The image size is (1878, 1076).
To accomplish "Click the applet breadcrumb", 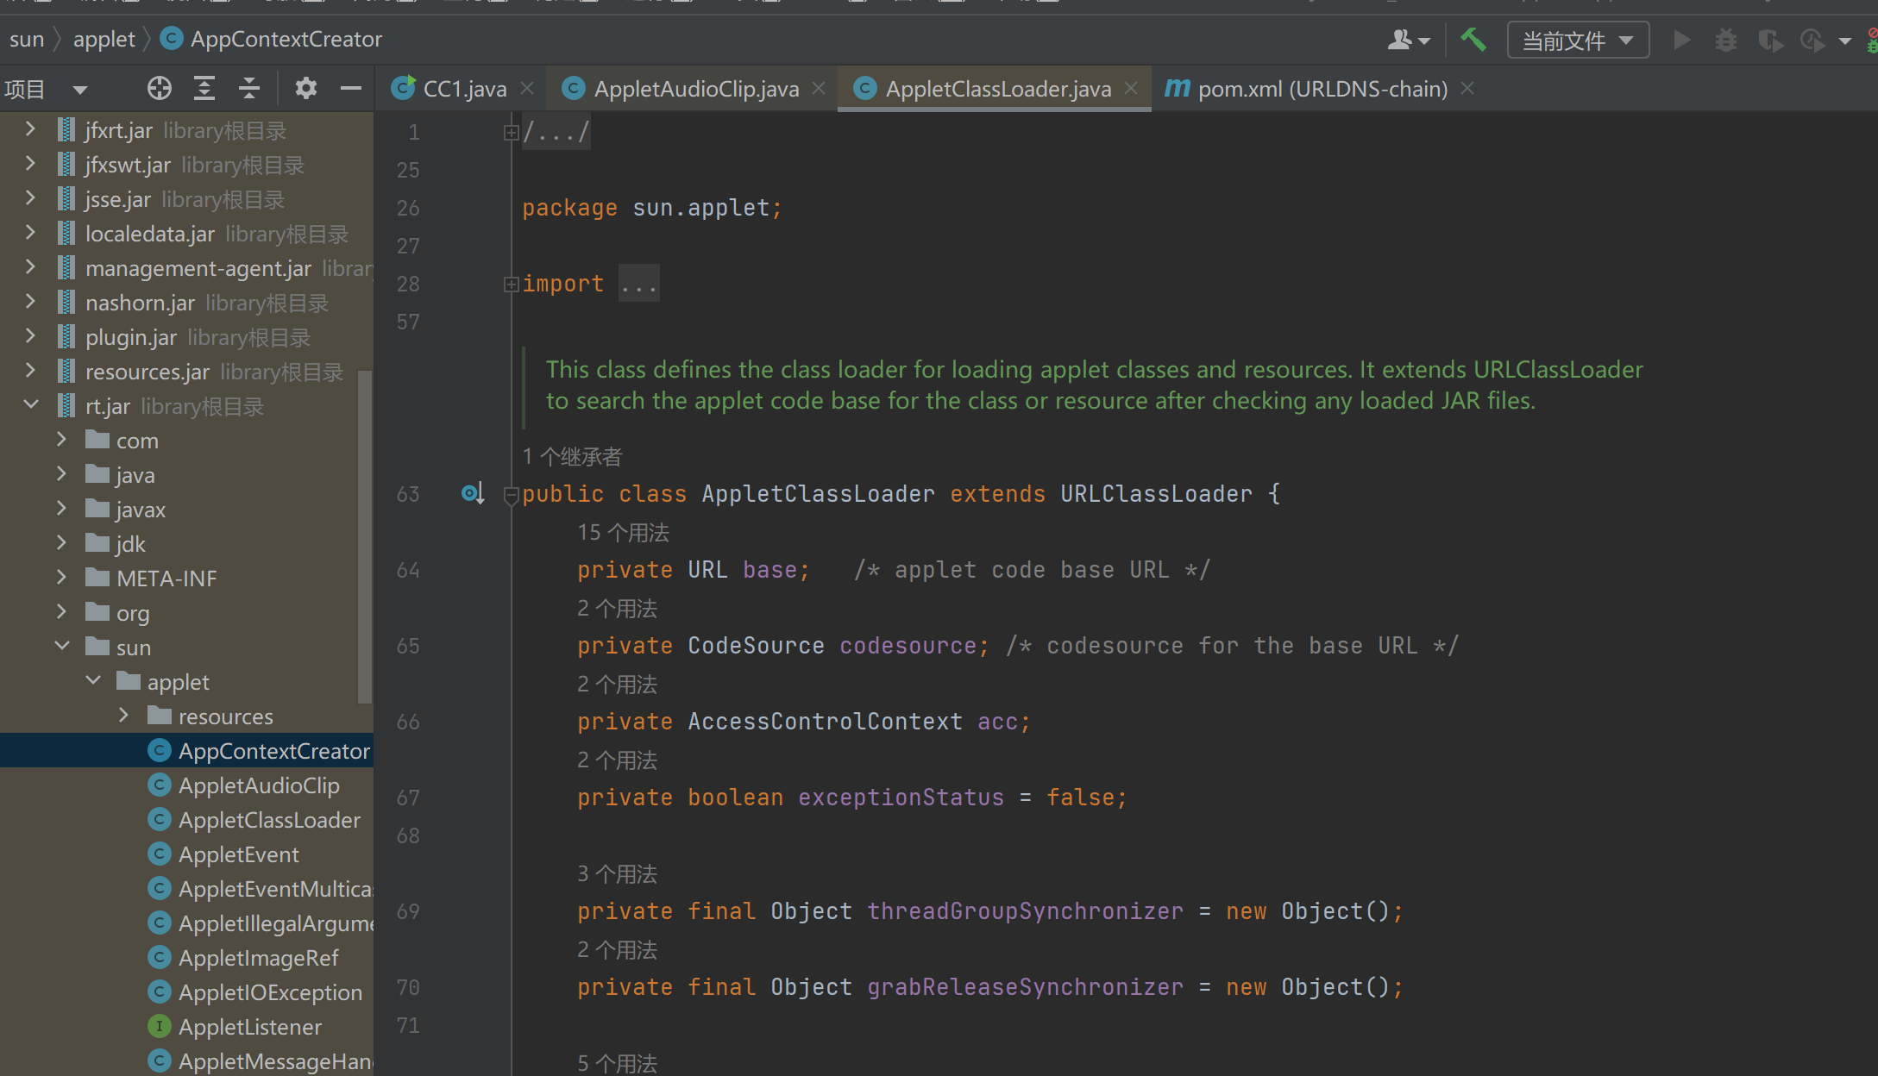I will tap(104, 39).
